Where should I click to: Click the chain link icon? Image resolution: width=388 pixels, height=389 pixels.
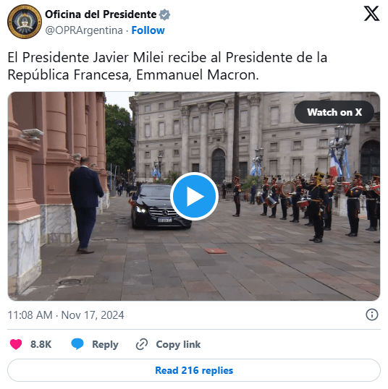tap(142, 344)
